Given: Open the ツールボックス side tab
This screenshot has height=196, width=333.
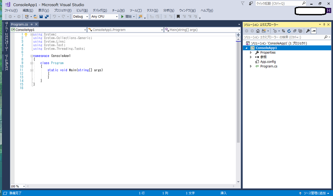Looking at the screenshot, I should [x=7, y=62].
